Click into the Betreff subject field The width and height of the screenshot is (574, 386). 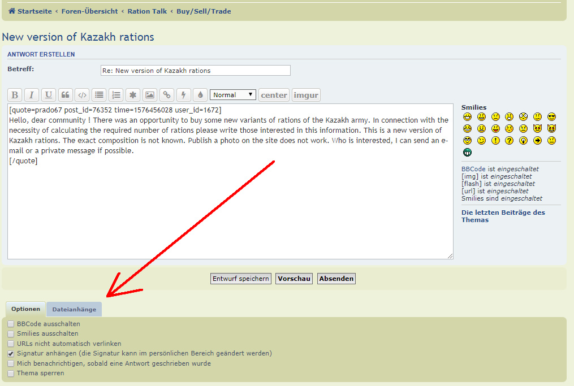coord(195,71)
